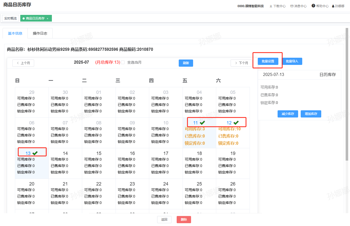
Task: Click the red 删除 button
Action: pos(184,220)
